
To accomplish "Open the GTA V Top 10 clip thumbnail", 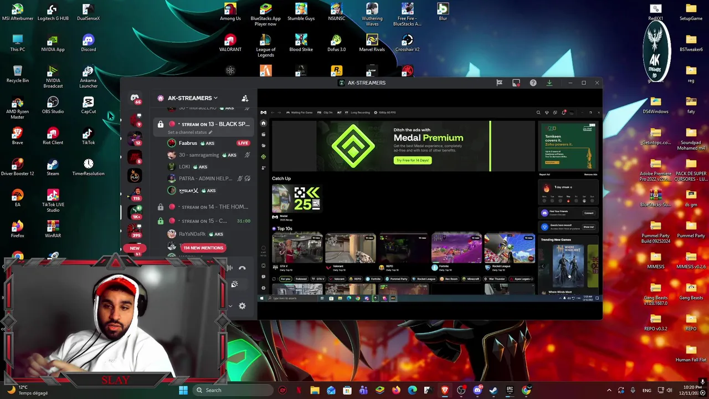I will click(x=297, y=248).
